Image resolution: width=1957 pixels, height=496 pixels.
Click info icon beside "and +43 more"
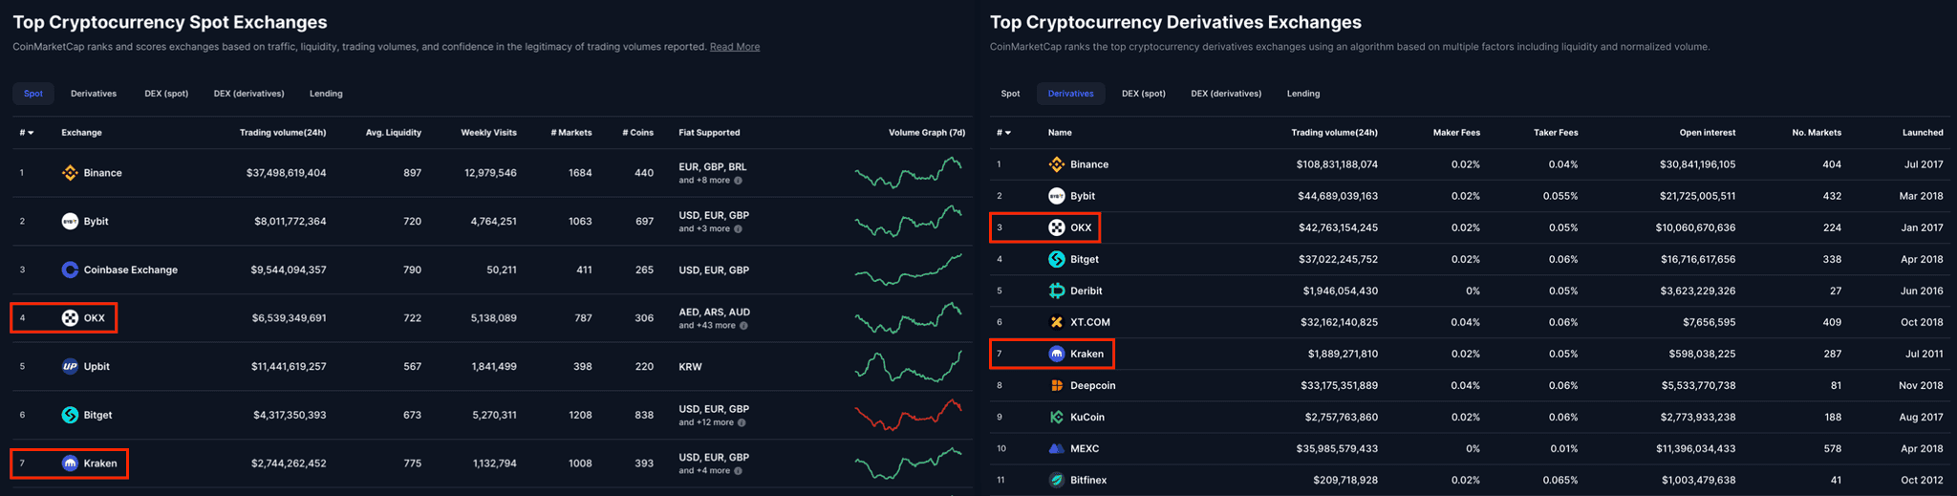point(743,326)
